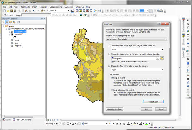Open the 3D Analyst dropdown menu
192x130 pixels.
9,15
